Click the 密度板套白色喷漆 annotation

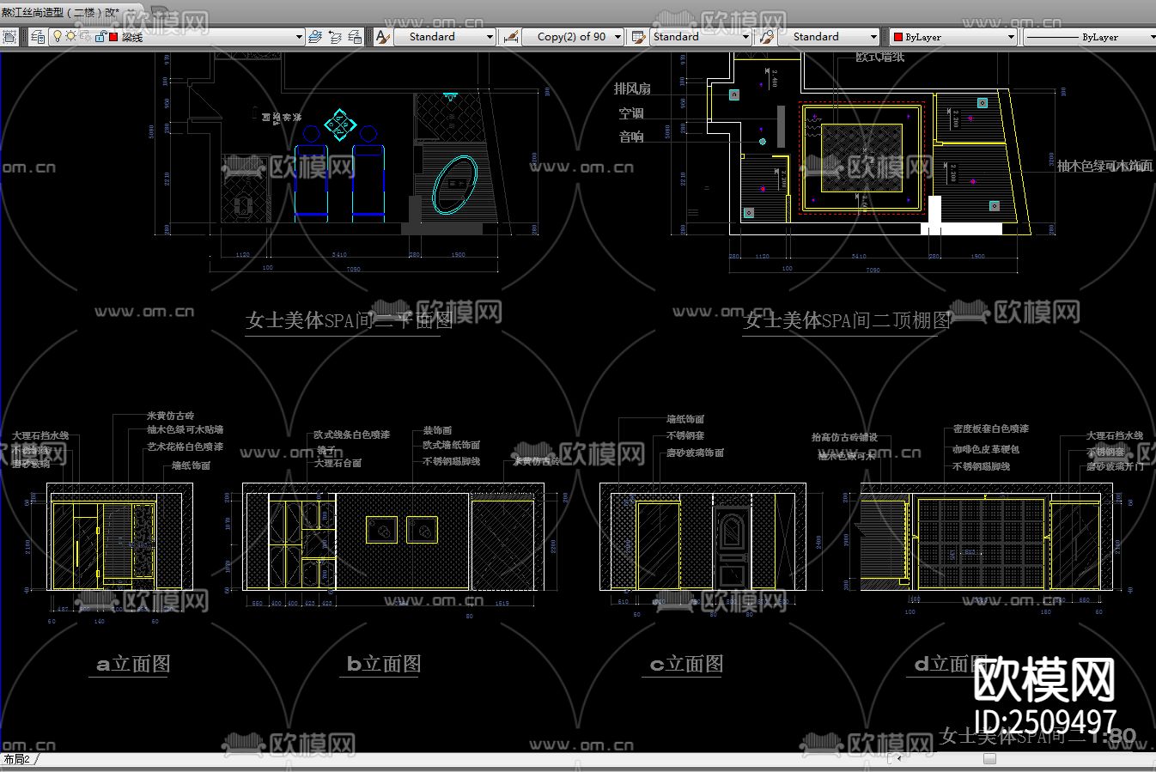991,429
